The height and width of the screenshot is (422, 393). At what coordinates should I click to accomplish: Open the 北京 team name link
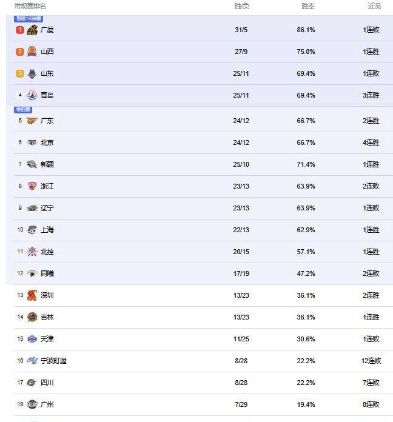pyautogui.click(x=47, y=142)
